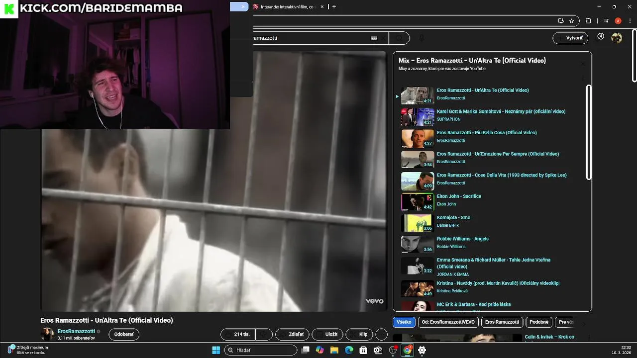Open Outlook from taskbar
The image size is (637, 358).
(x=378, y=350)
